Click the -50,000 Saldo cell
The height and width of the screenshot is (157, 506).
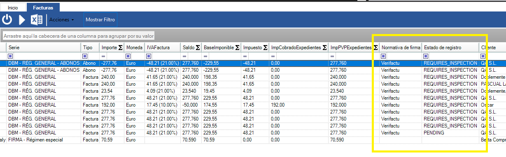[x=191, y=105]
